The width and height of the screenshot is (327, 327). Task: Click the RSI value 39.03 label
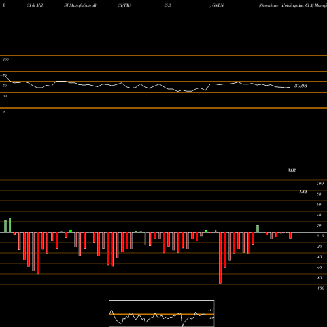click(x=301, y=86)
